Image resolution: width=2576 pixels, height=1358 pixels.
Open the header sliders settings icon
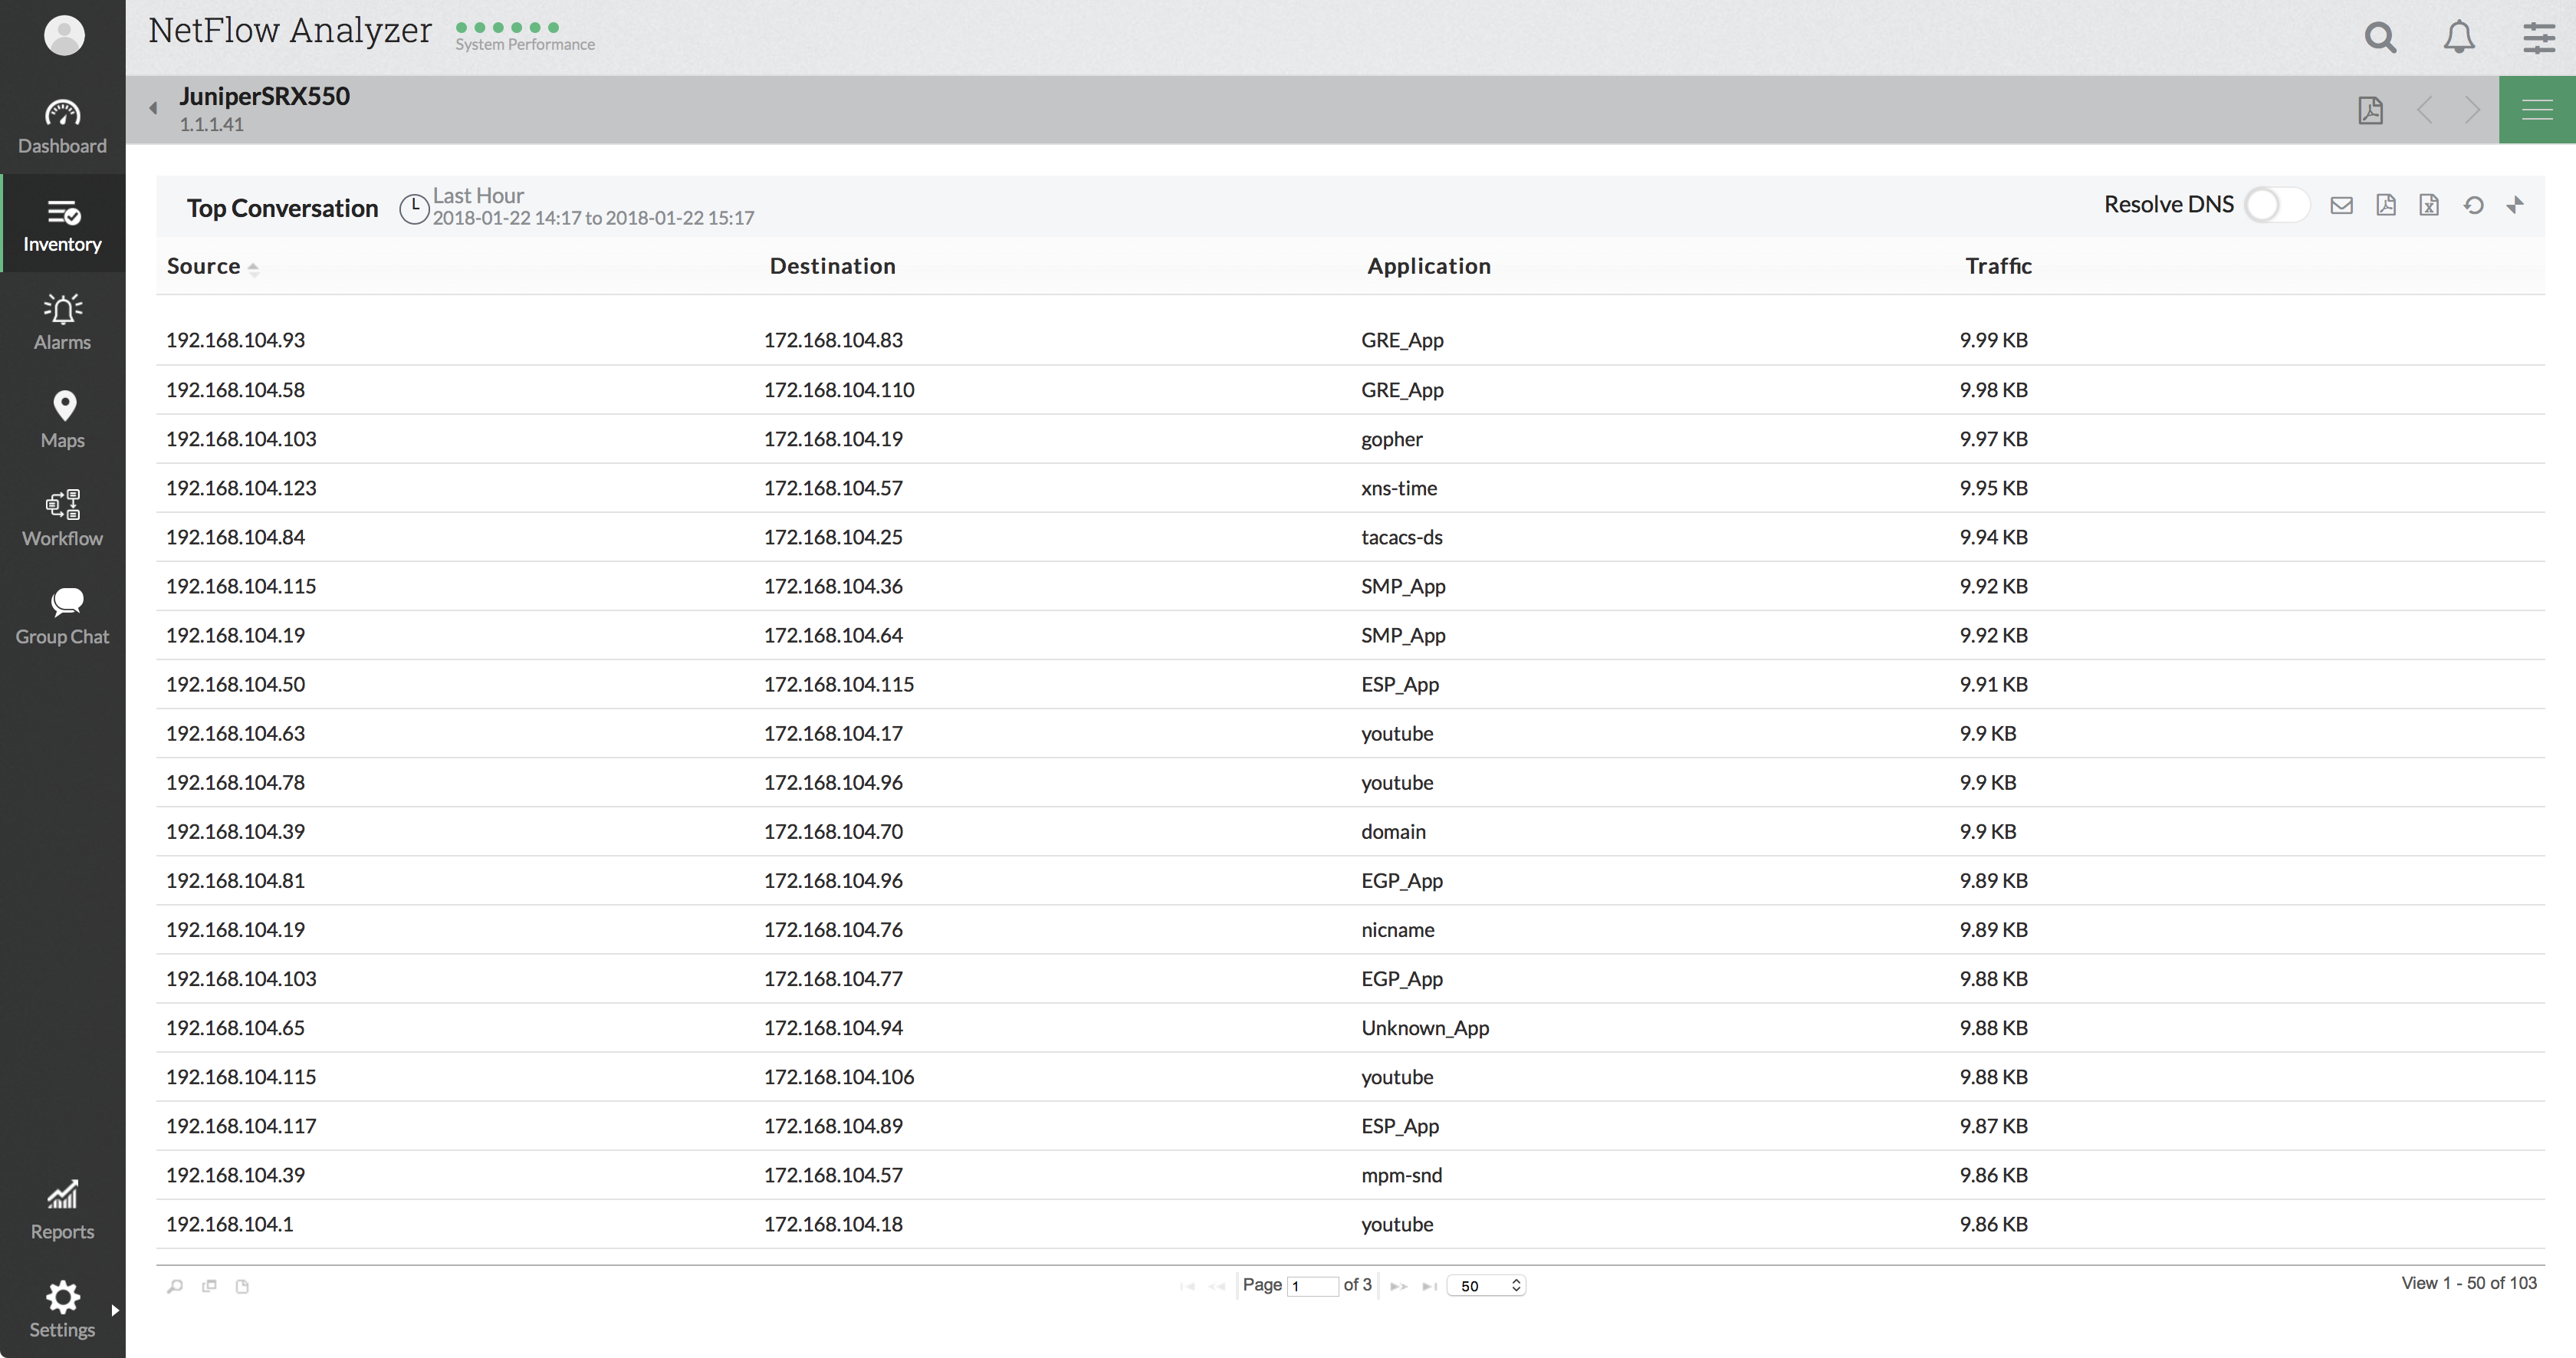point(2538,37)
